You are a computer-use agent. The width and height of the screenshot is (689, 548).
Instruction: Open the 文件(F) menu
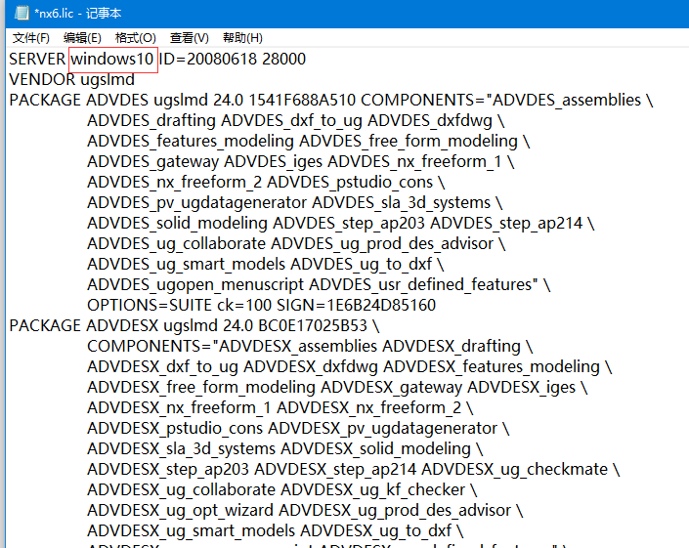click(x=30, y=38)
